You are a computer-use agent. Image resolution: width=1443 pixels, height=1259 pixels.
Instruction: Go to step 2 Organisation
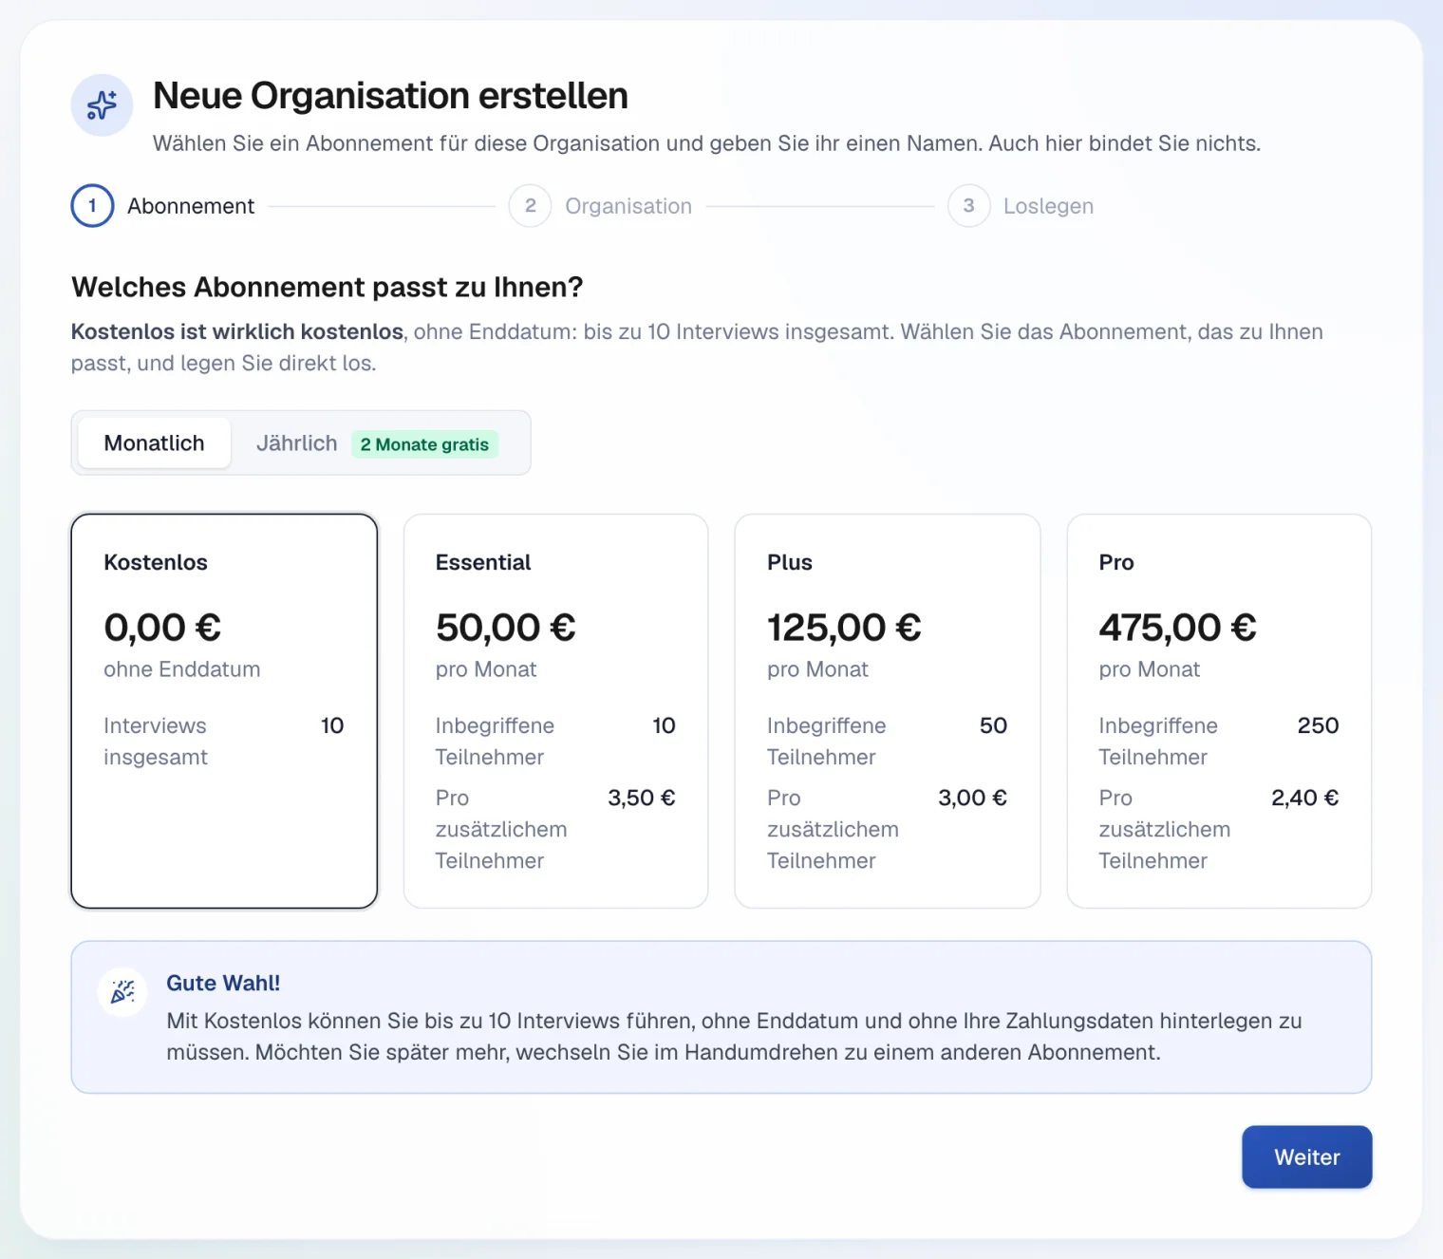pos(601,206)
